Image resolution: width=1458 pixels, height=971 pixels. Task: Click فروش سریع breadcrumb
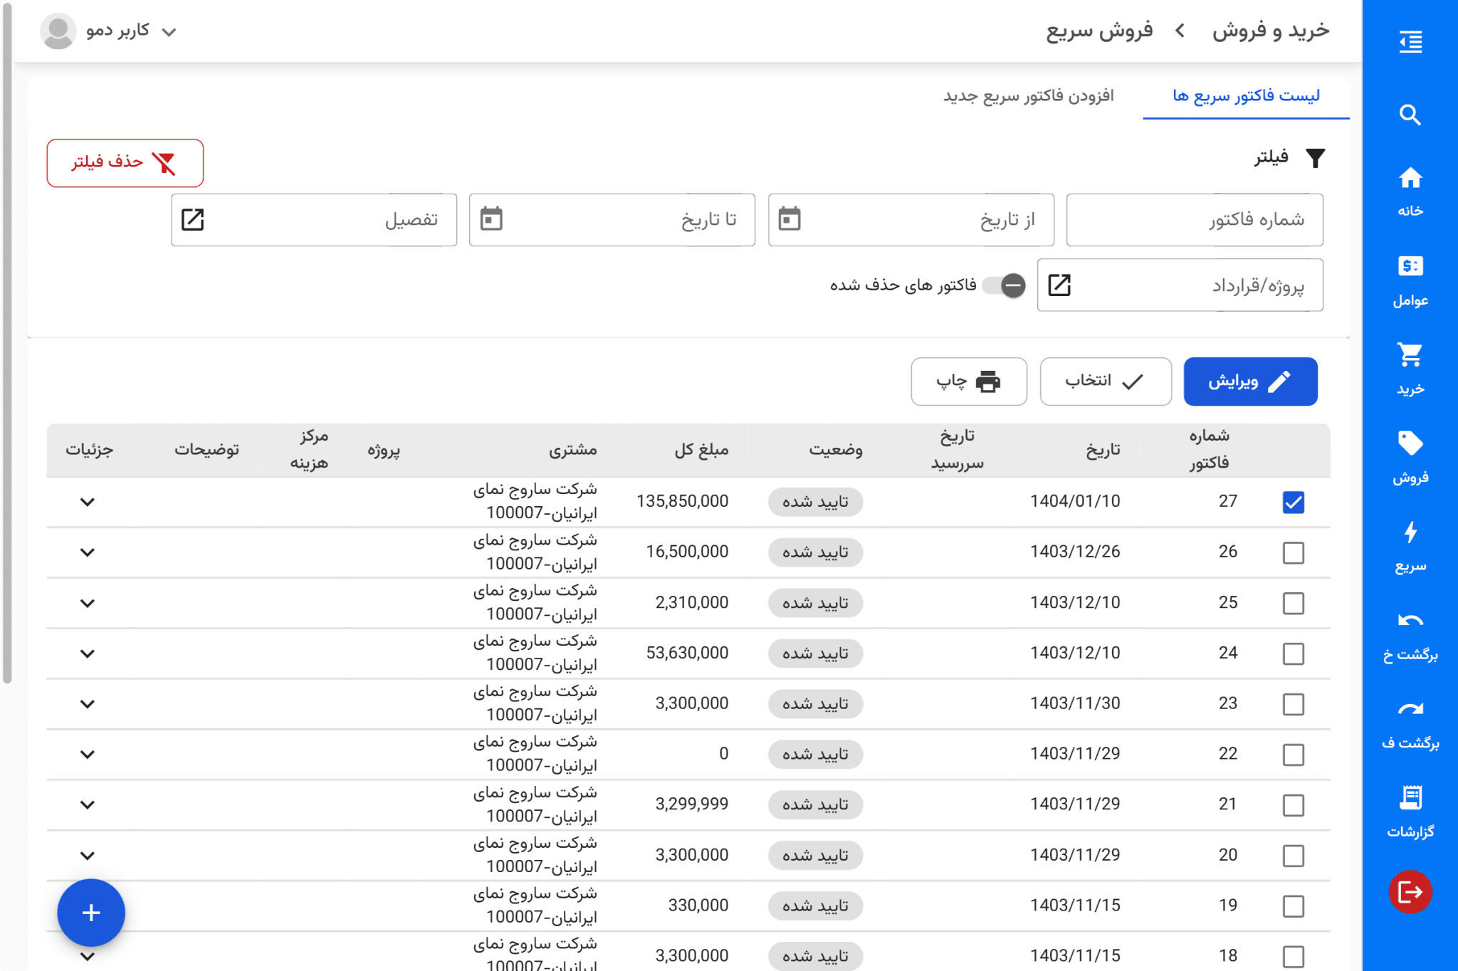pos(1099,30)
